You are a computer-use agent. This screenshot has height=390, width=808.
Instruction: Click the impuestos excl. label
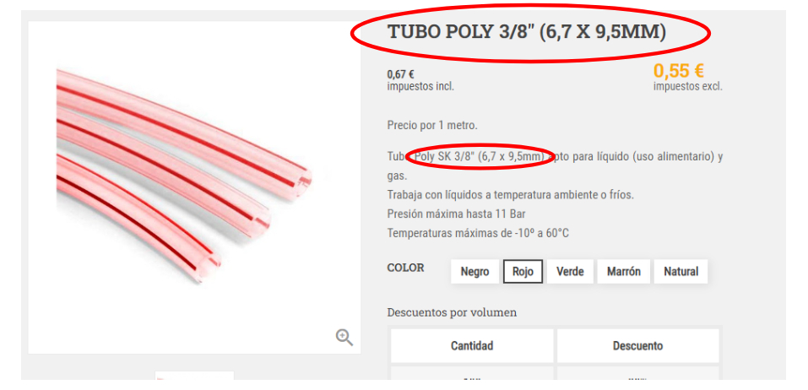688,87
